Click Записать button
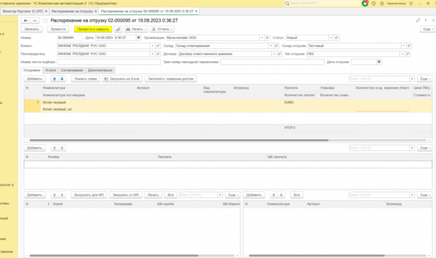 click(32, 29)
